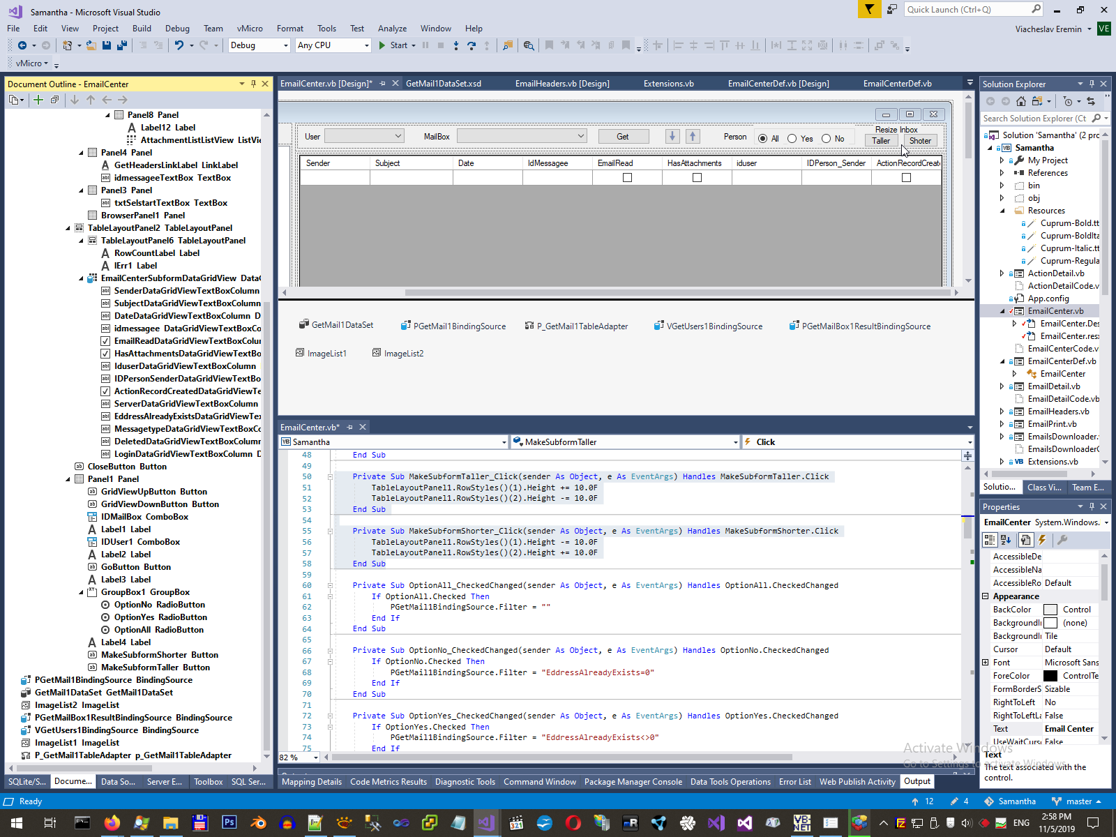Open the Analyze menu
The height and width of the screenshot is (837, 1116).
coord(392,29)
